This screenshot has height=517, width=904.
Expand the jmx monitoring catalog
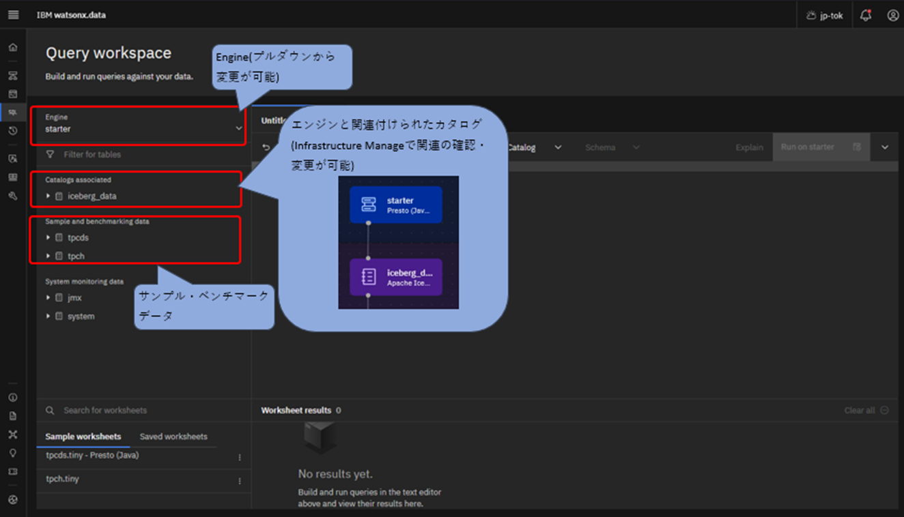[x=48, y=298]
